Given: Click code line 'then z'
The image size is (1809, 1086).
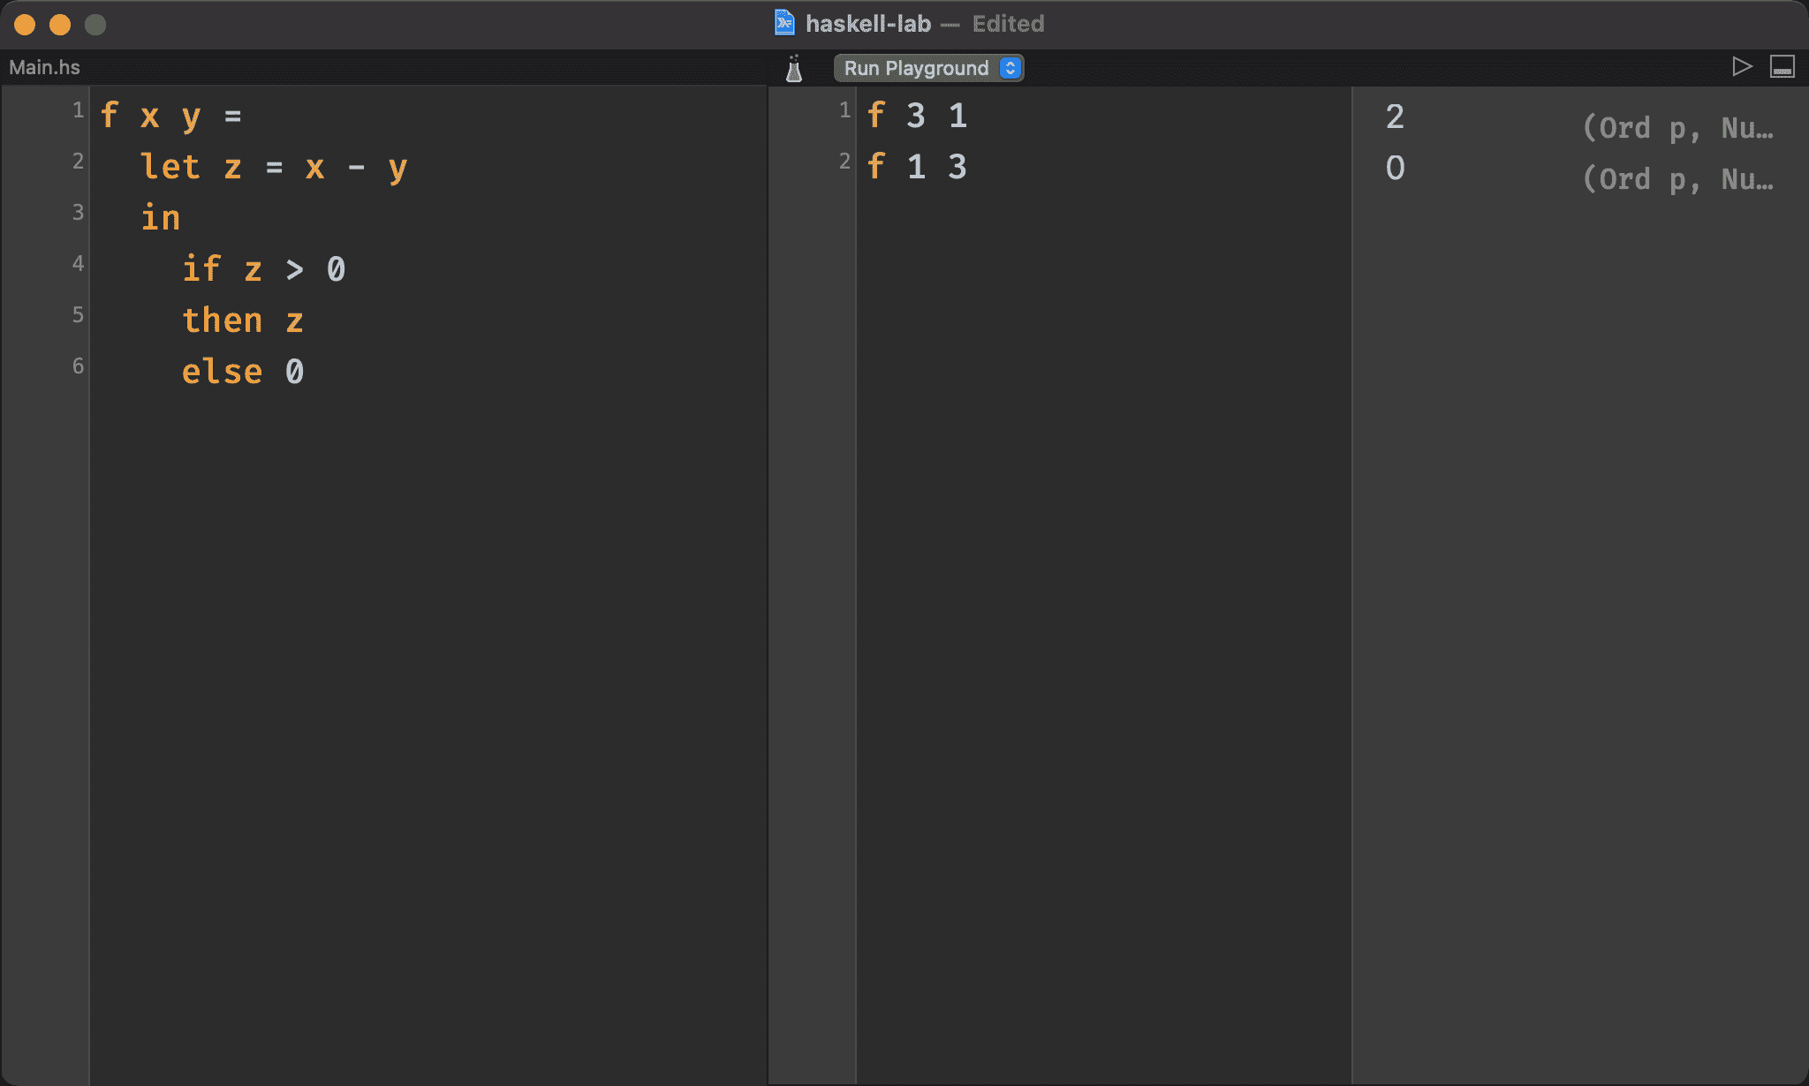Looking at the screenshot, I should coord(243,321).
